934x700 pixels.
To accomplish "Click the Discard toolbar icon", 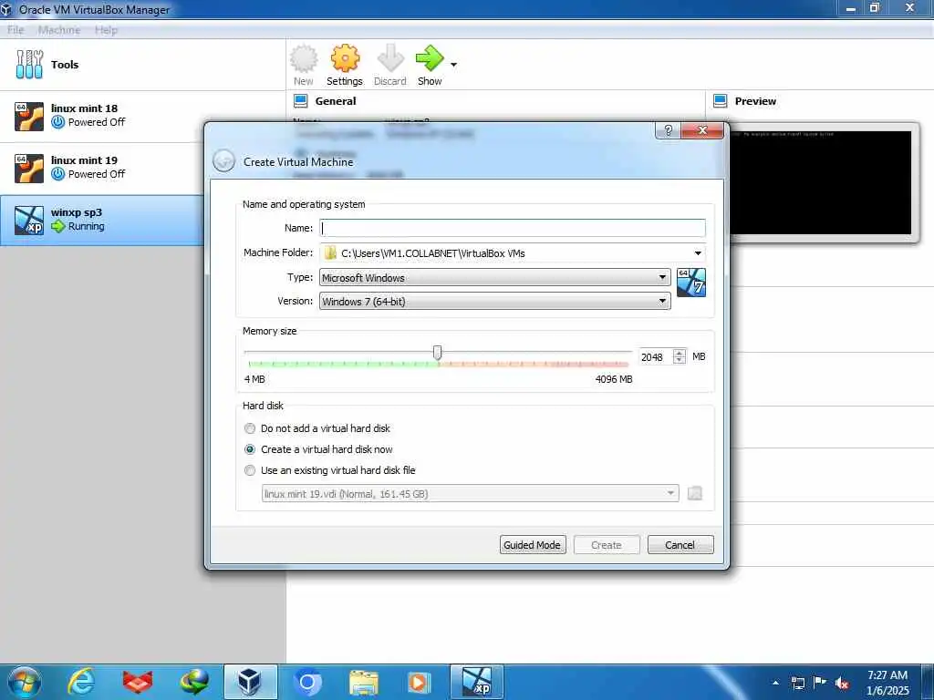I will tap(390, 59).
